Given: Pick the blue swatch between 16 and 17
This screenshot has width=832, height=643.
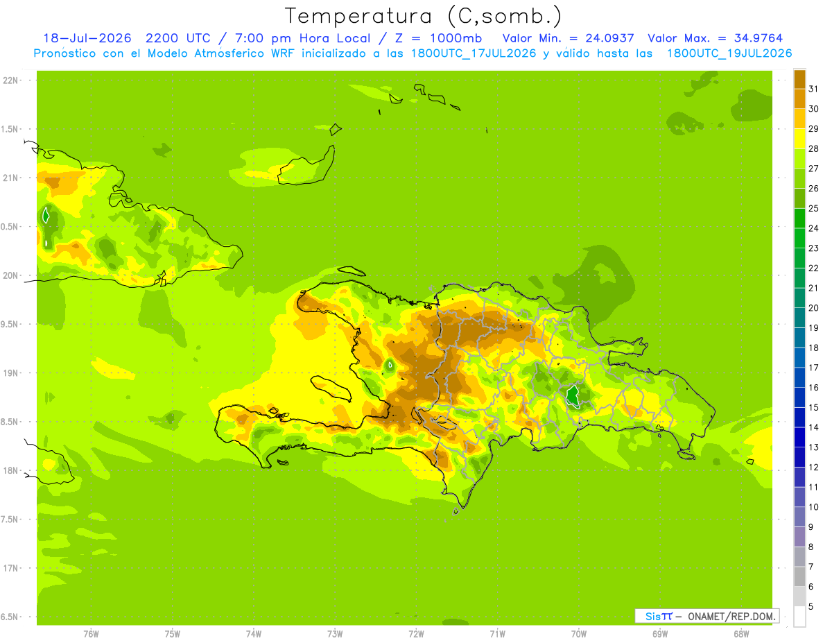Looking at the screenshot, I should pos(799,377).
